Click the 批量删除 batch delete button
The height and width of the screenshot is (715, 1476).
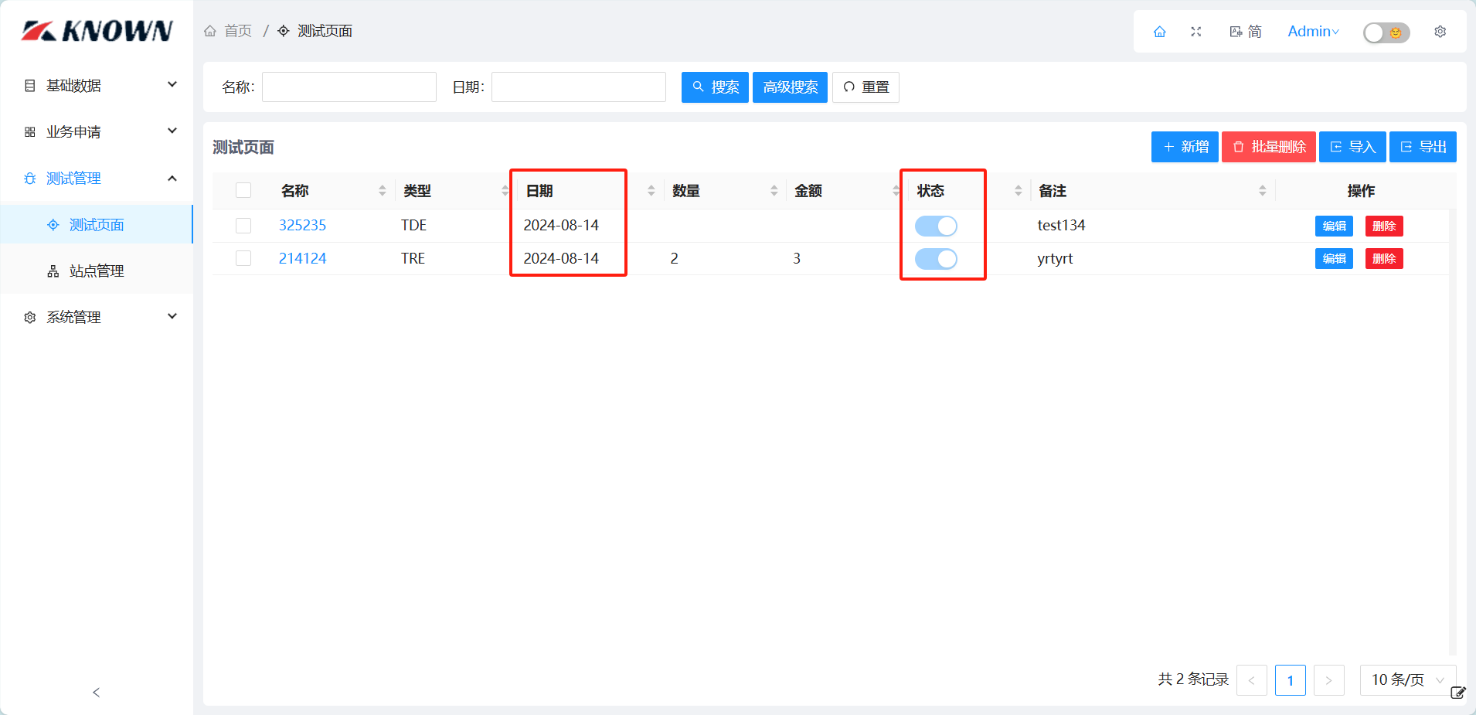(x=1269, y=147)
